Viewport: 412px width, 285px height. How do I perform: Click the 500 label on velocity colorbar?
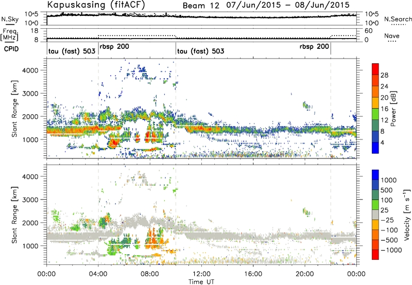(388, 190)
